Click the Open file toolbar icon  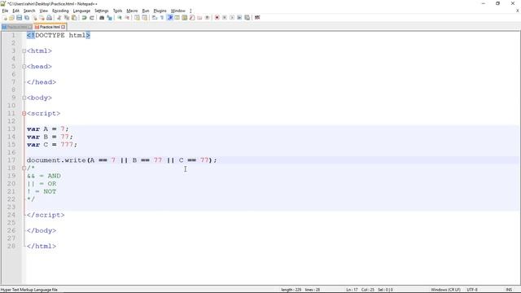pos(11,18)
